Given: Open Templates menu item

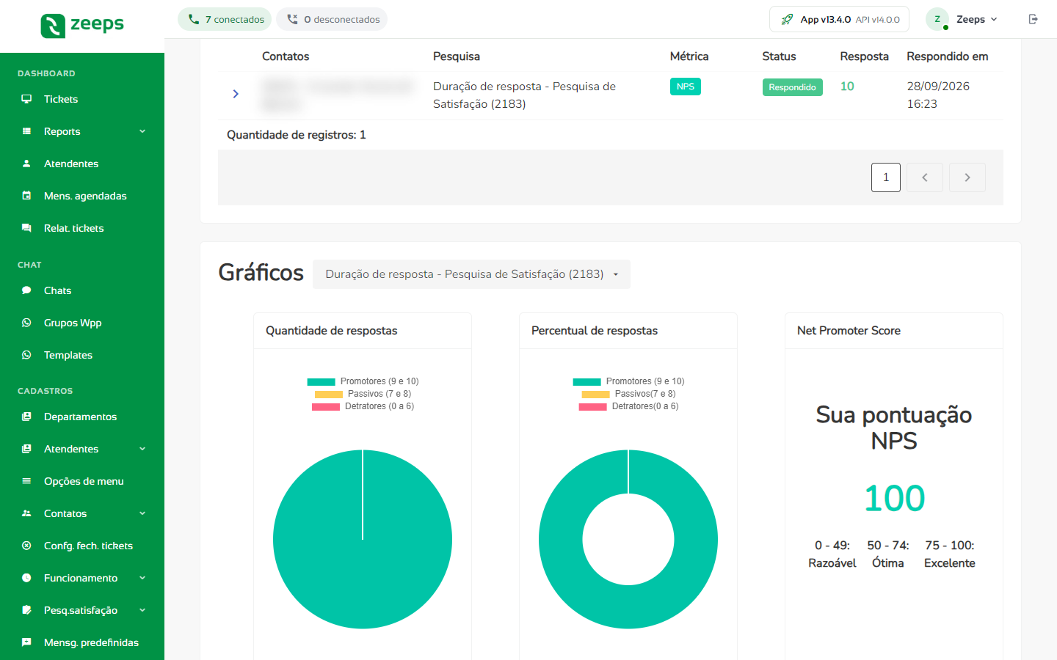Looking at the screenshot, I should tap(82, 355).
